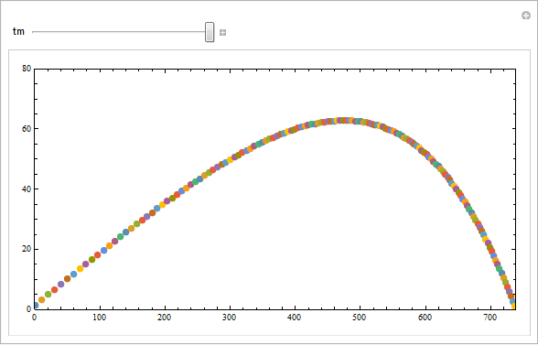Click the y-axis tick label 60
Image resolution: width=538 pixels, height=345 pixels.
click(27, 129)
